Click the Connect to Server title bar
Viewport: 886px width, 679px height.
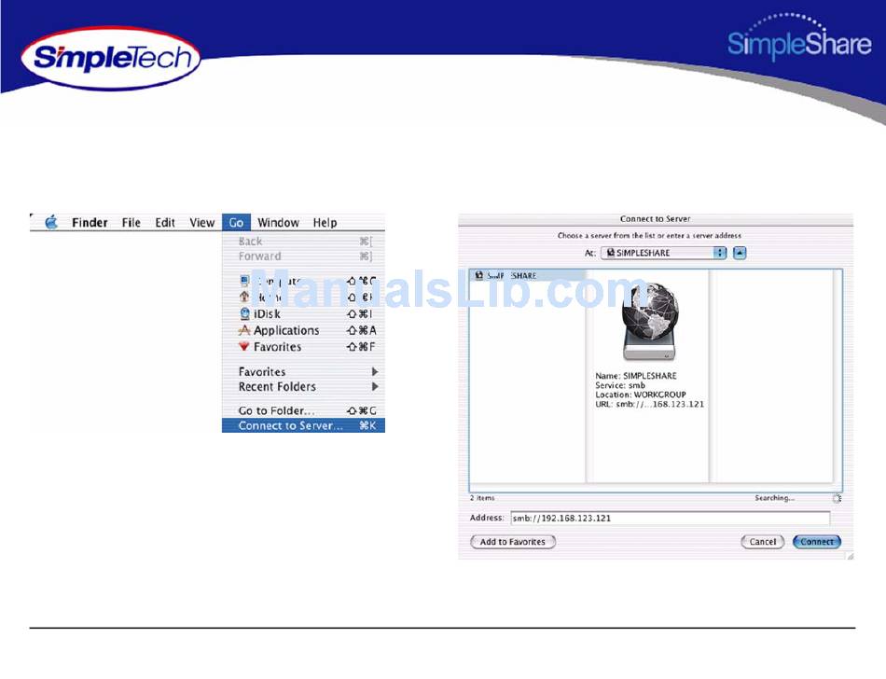(x=656, y=218)
